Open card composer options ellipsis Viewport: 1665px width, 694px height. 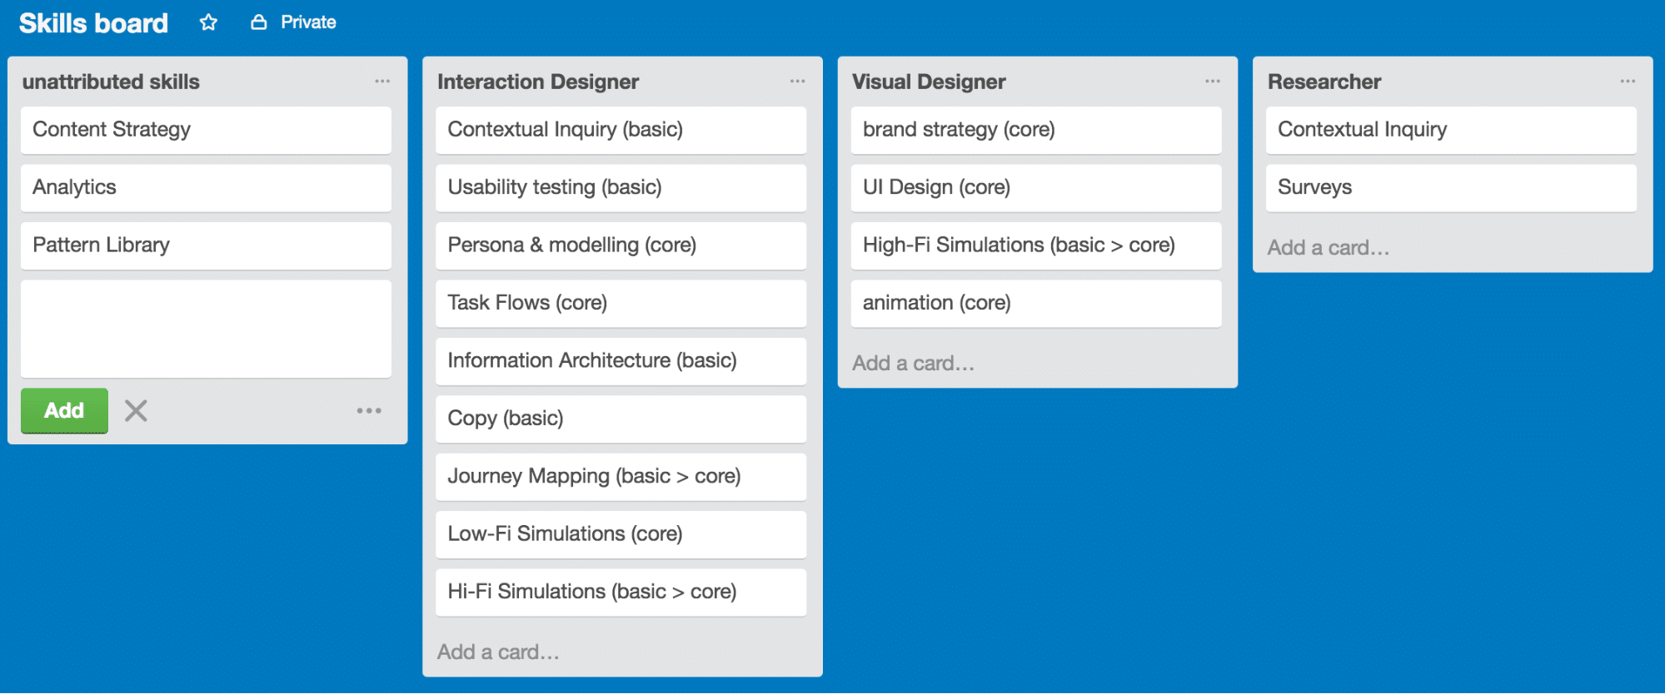tap(369, 410)
